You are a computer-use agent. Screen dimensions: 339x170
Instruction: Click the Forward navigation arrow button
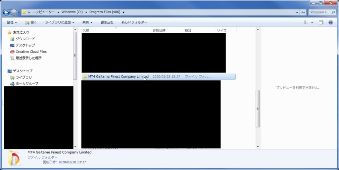click(x=14, y=12)
